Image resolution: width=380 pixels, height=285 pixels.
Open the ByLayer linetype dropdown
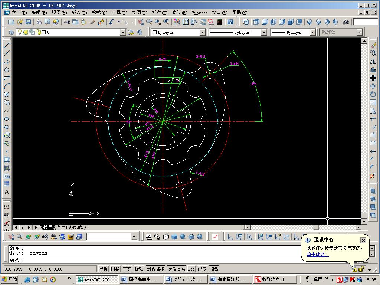click(264, 32)
